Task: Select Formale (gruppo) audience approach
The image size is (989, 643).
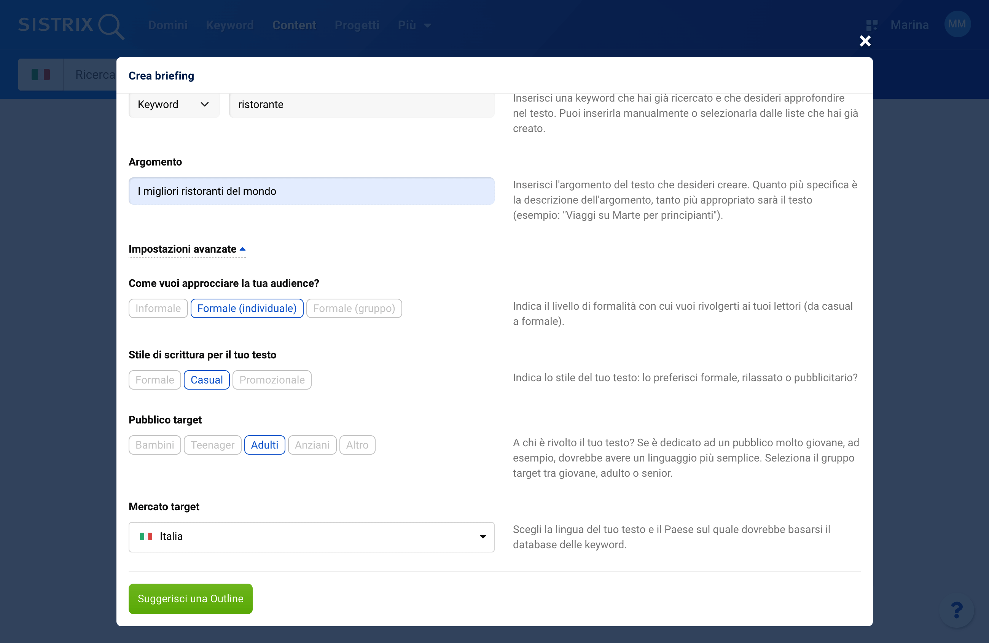Action: click(x=354, y=308)
